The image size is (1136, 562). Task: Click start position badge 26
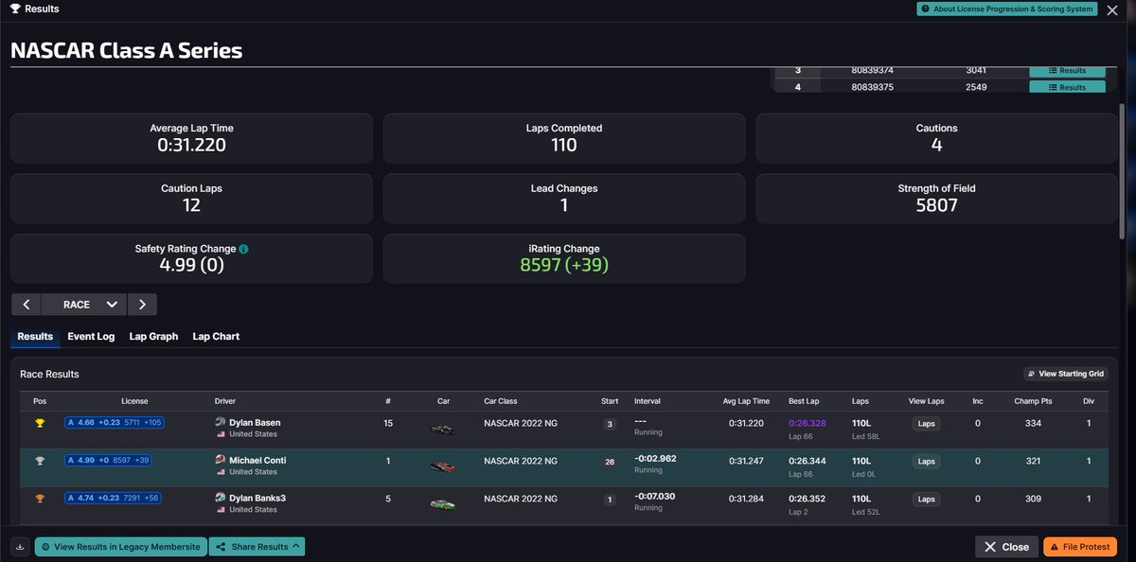[611, 462]
